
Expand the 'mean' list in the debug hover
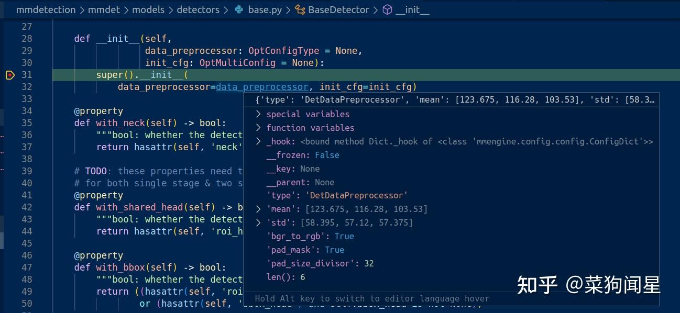(257, 209)
